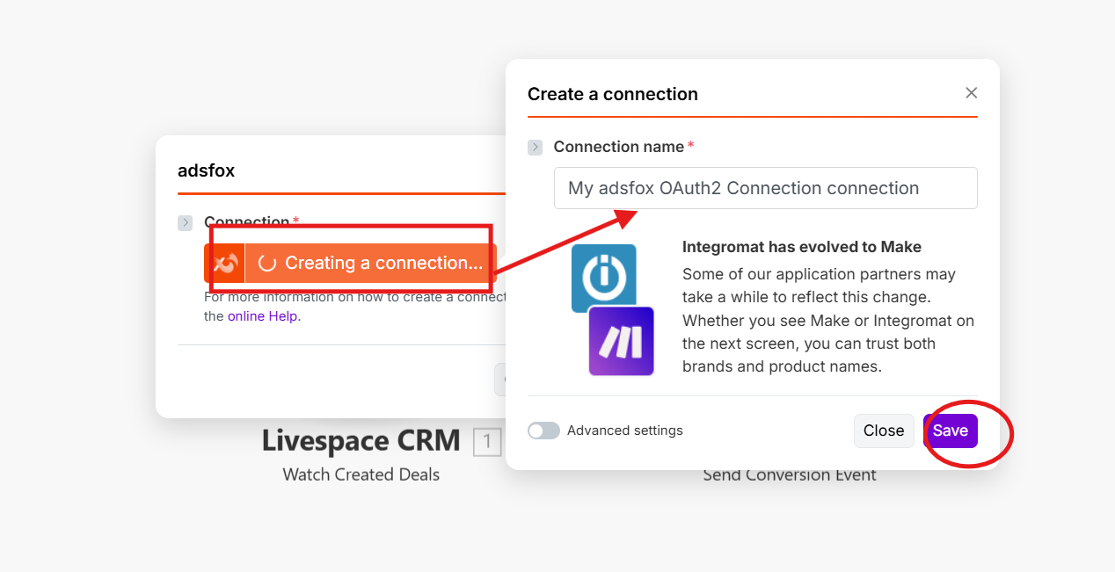
Task: Click the adsfox icon on the orange button
Action: pyautogui.click(x=224, y=264)
